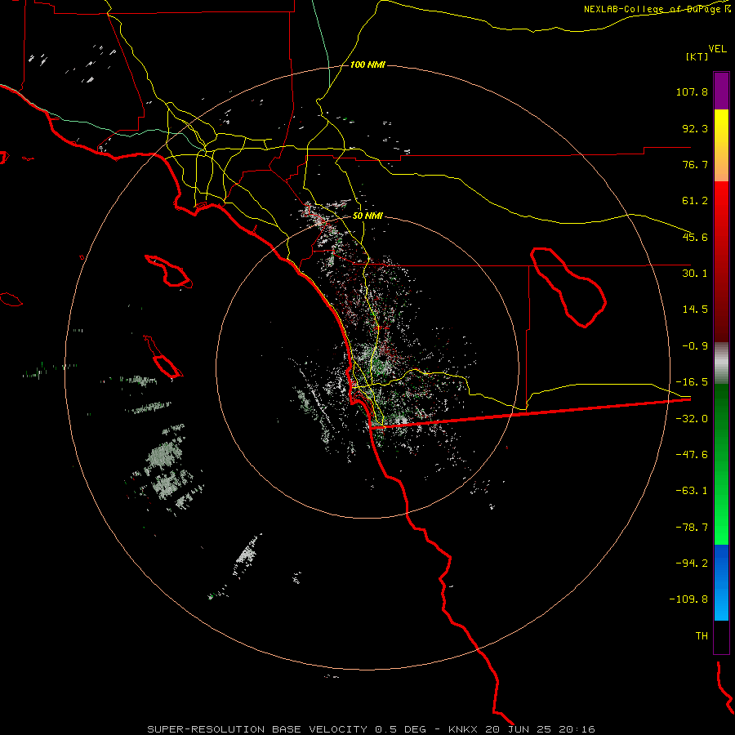
Task: Click the 14.5 velocity scale value
Action: (x=695, y=310)
